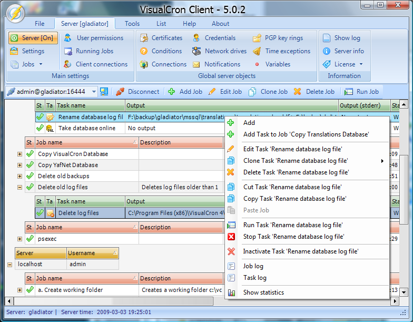Choose Copy Task 'Rename database log file'
The height and width of the screenshot is (322, 413).
point(307,199)
